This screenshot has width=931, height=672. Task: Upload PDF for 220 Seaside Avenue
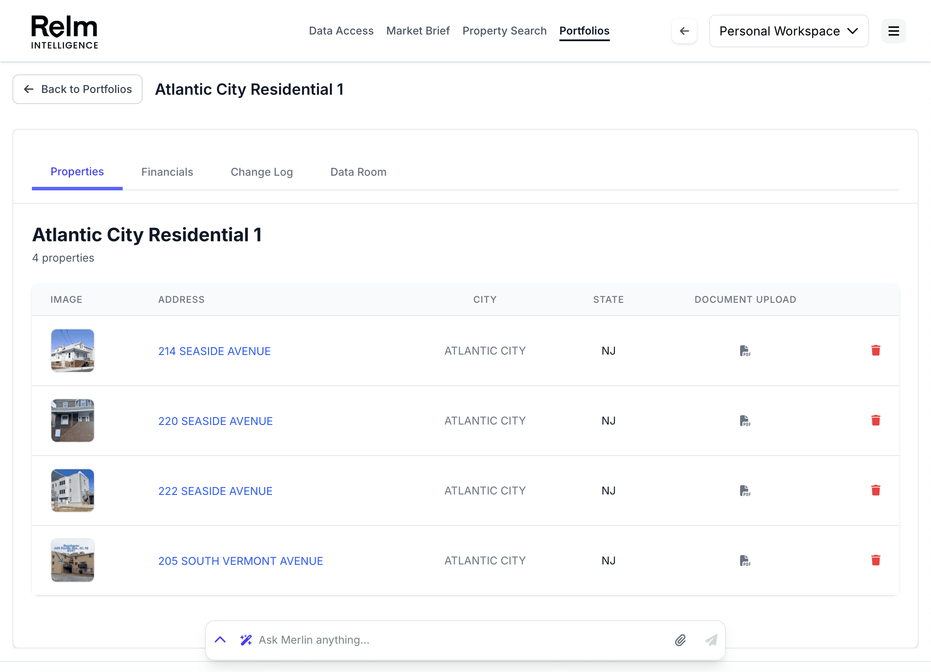pos(745,421)
